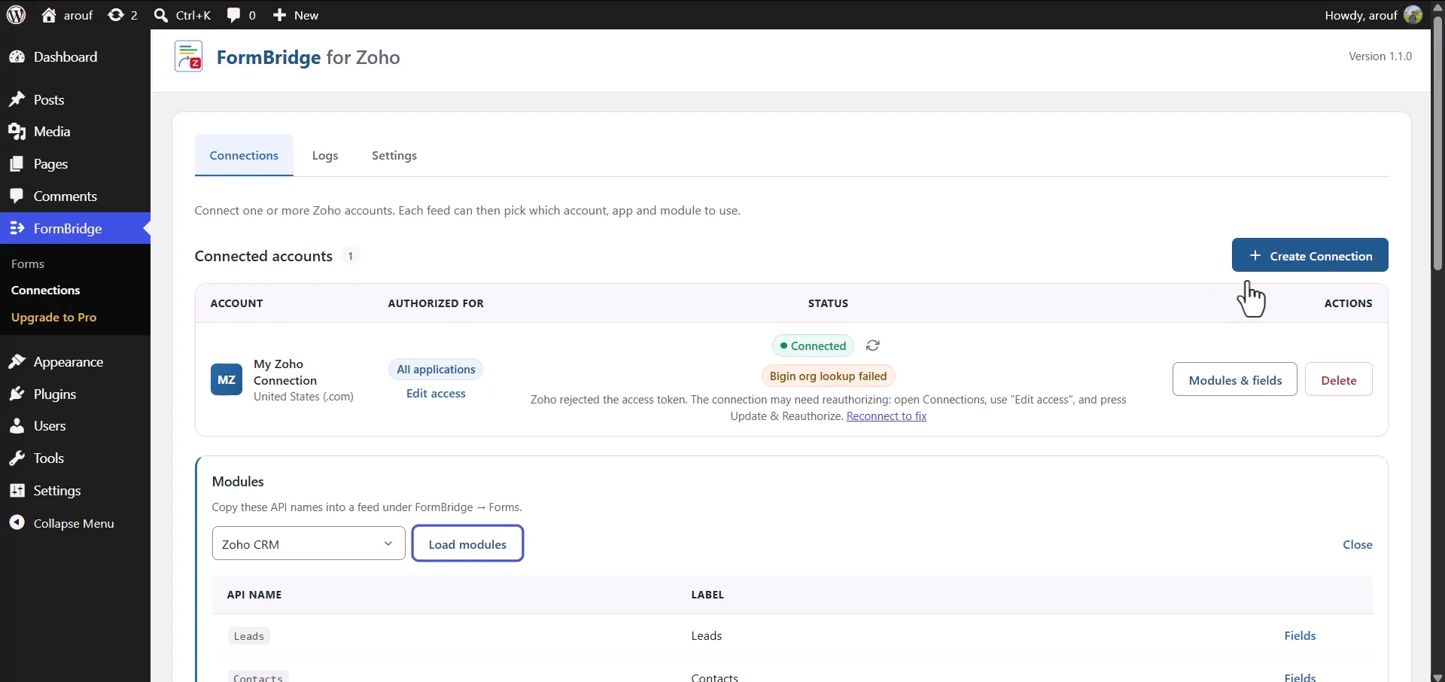Click the My Zoho Connection account name
Image resolution: width=1445 pixels, height=682 pixels.
click(285, 373)
